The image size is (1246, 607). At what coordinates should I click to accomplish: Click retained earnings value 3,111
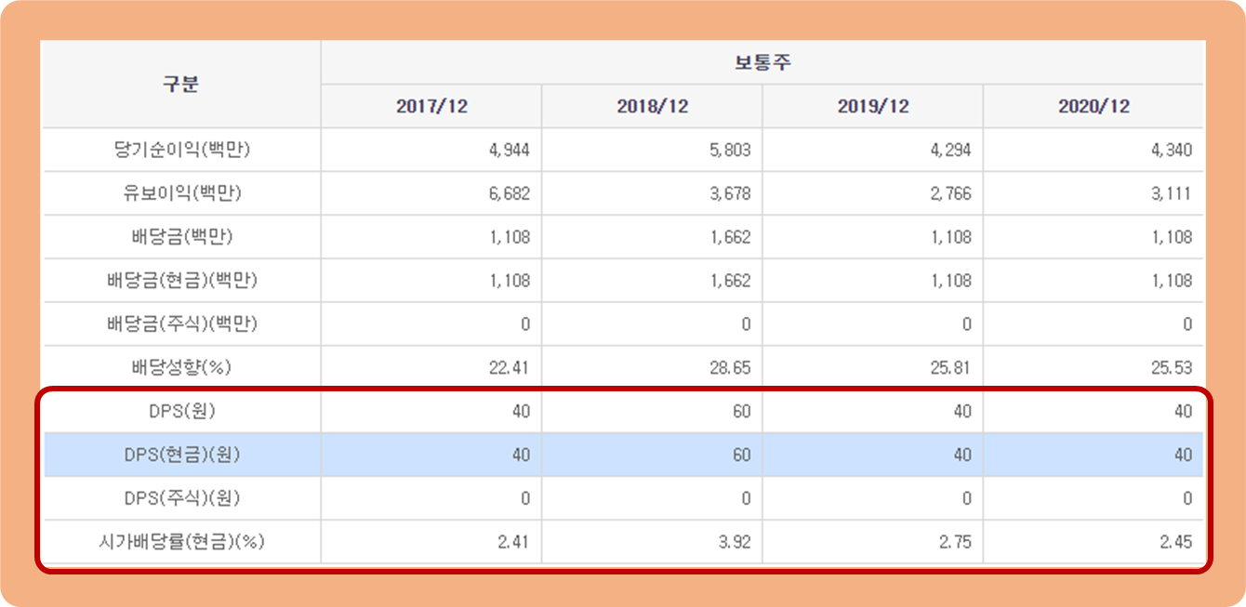(x=1170, y=194)
